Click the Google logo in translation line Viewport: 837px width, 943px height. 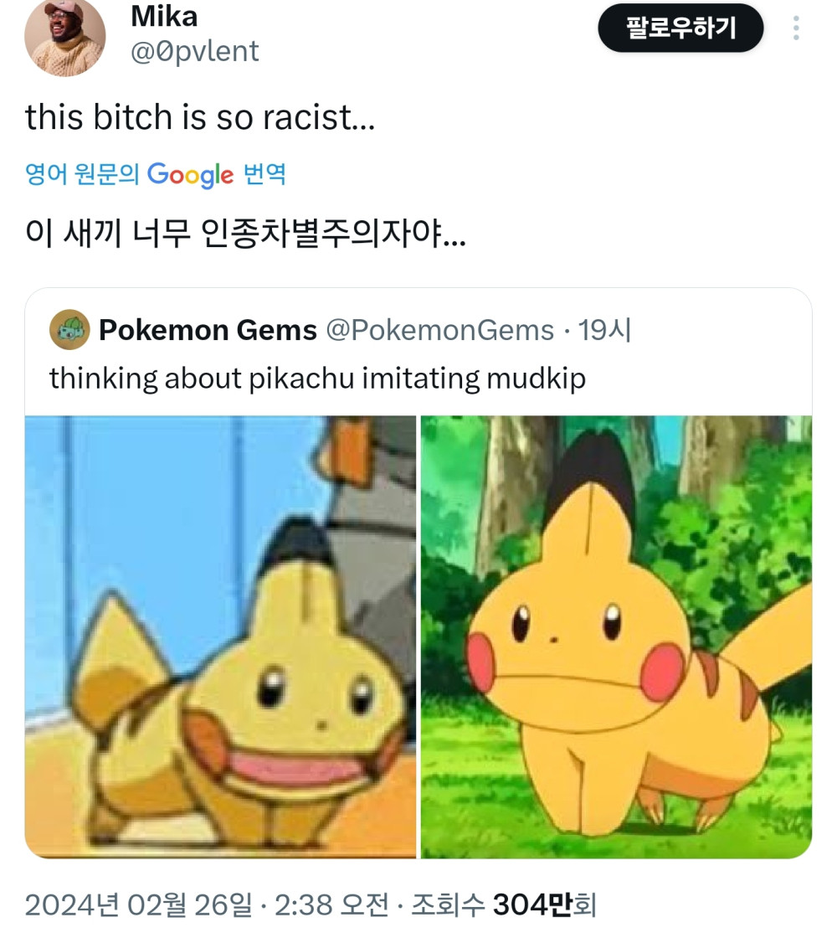[191, 174]
